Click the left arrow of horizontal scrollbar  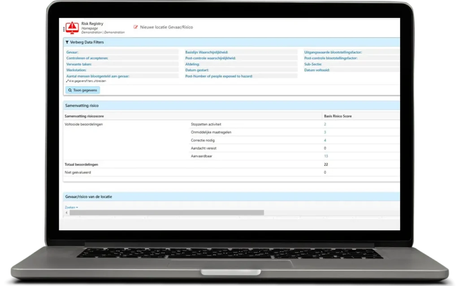point(67,213)
